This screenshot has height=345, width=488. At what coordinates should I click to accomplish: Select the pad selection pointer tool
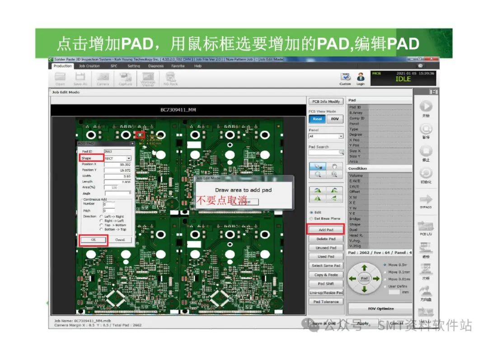(x=318, y=167)
